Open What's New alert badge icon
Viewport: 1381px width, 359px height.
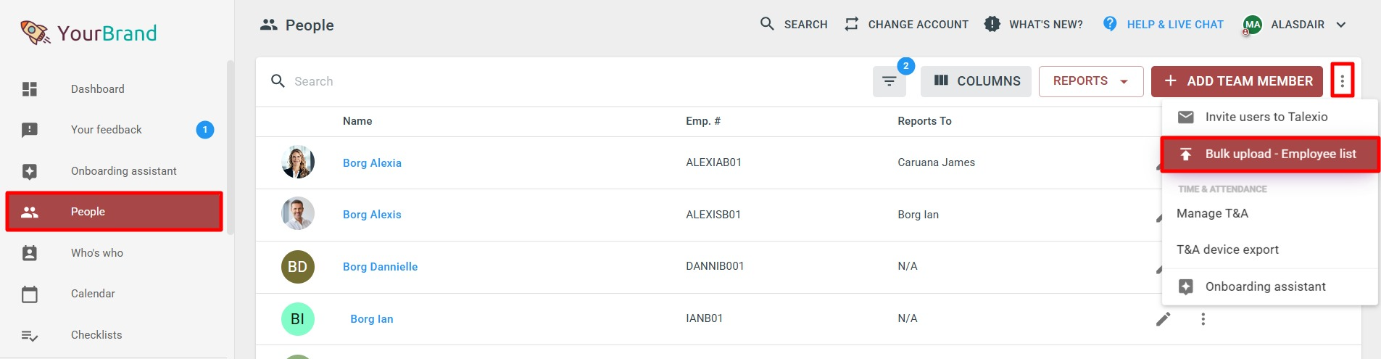pos(992,24)
